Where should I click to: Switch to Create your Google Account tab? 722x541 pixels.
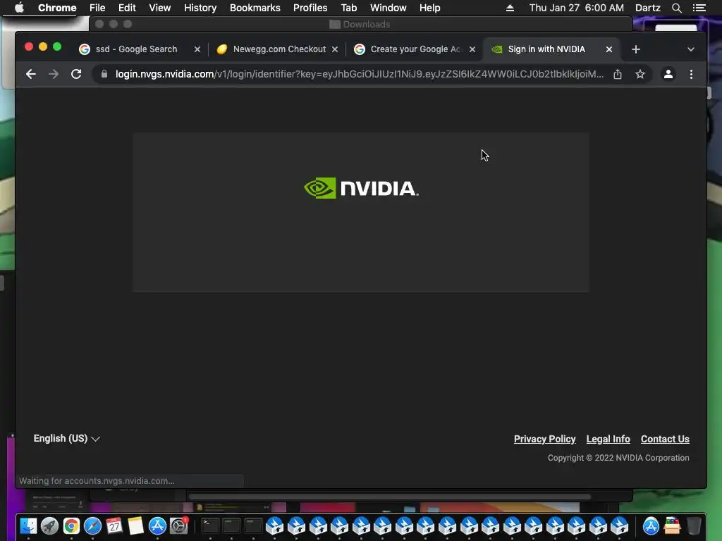click(x=415, y=49)
